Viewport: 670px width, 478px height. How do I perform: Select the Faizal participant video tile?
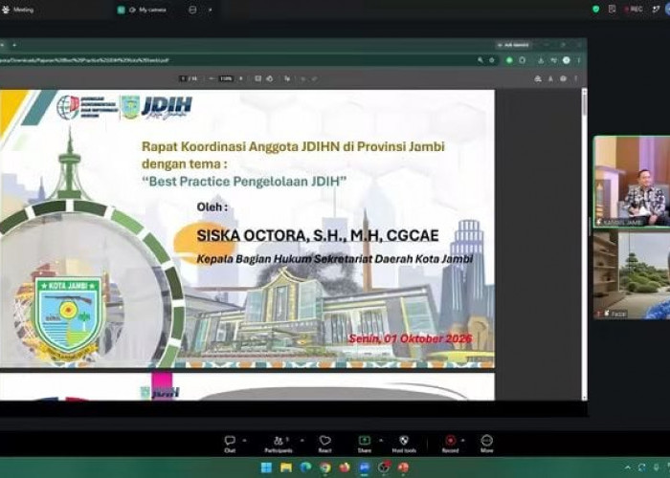632,275
